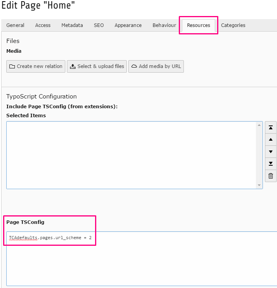The image size is (277, 288).
Task: Select the Resources tab
Action: click(198, 25)
